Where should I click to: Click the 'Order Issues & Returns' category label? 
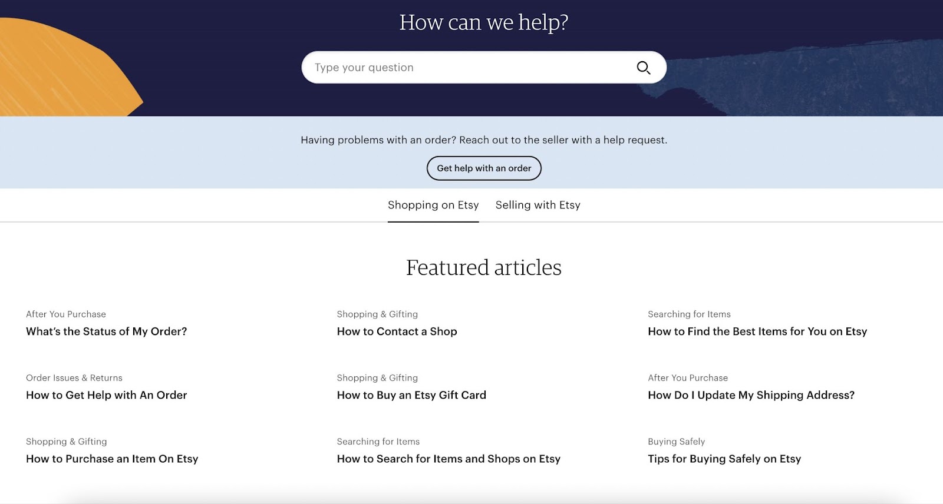74,378
